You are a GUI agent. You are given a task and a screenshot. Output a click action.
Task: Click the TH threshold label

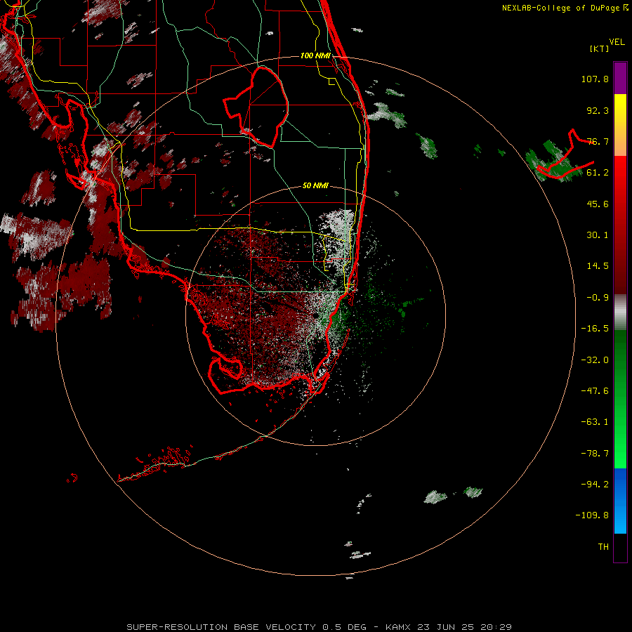tap(603, 547)
